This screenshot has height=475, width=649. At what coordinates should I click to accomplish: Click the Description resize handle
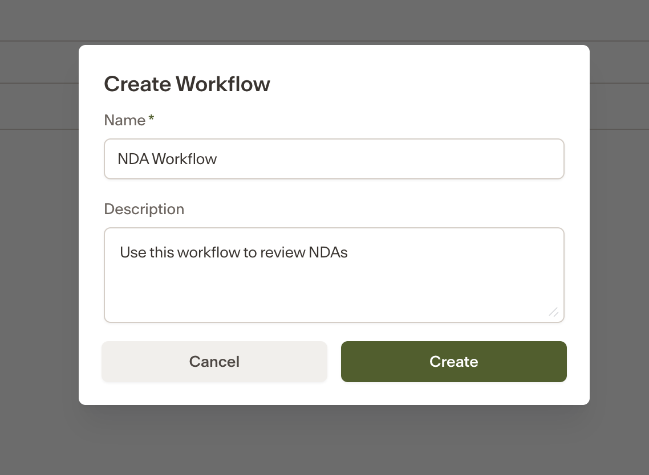554,312
